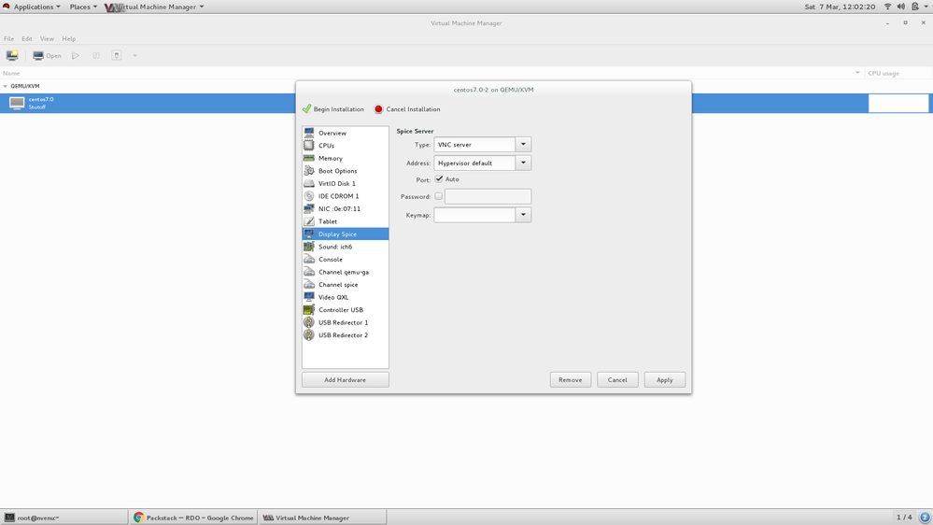Click the new virtual machine toolbar icon

12,55
